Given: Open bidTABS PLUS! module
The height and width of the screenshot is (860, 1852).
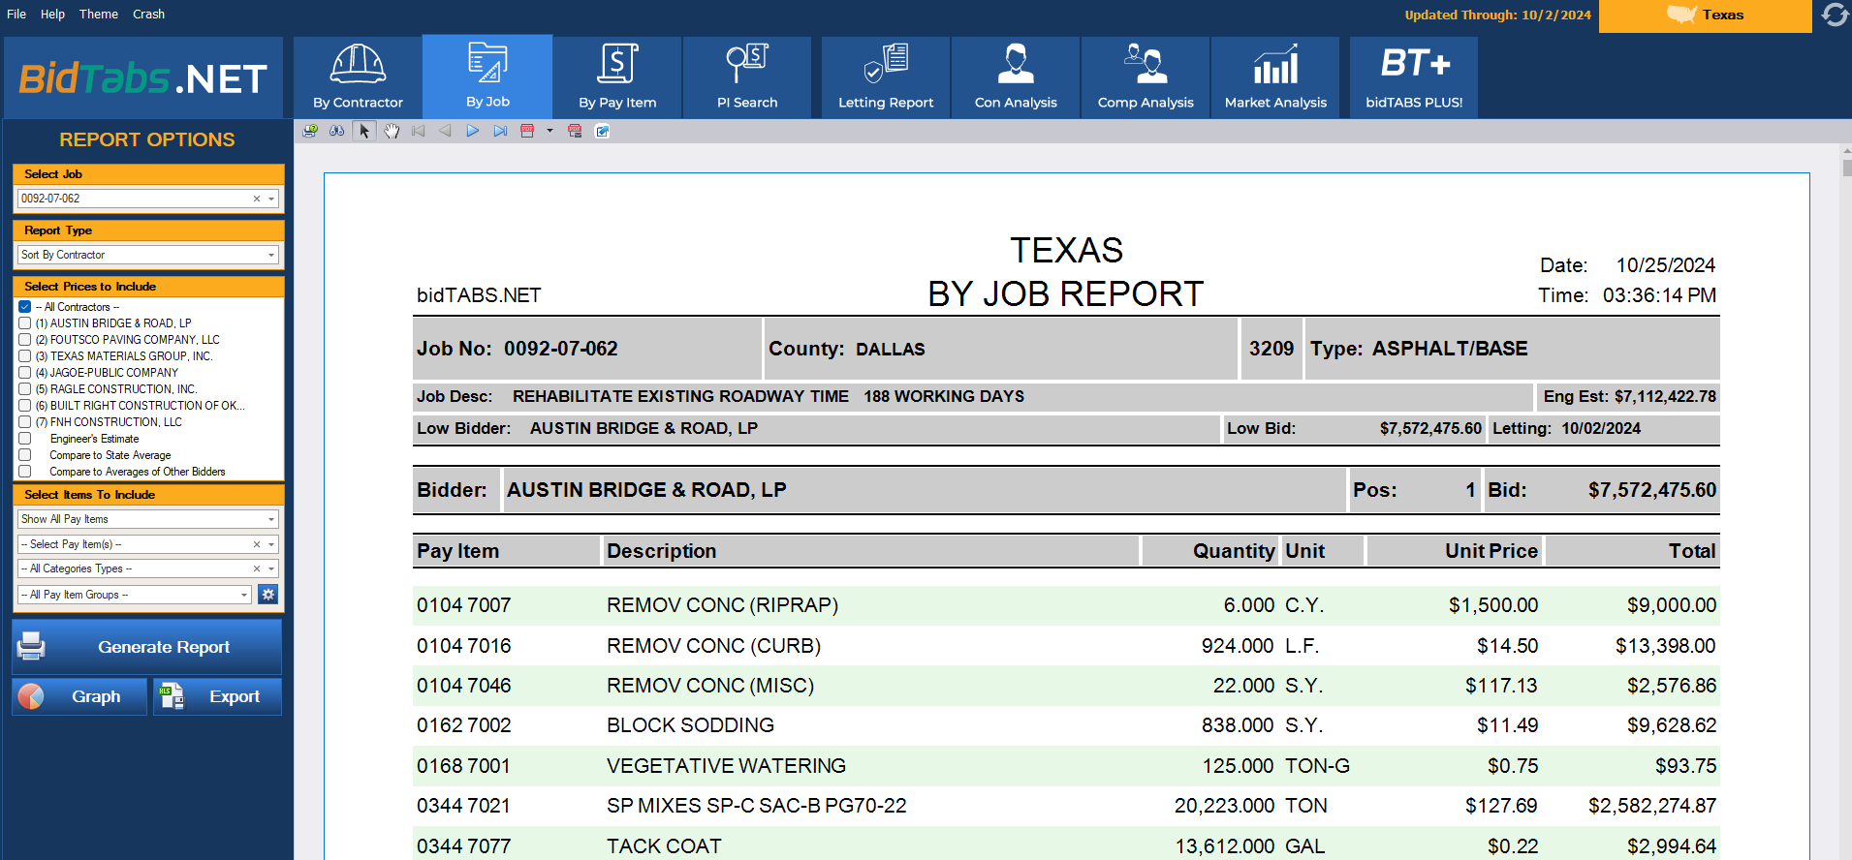Looking at the screenshot, I should tap(1414, 77).
